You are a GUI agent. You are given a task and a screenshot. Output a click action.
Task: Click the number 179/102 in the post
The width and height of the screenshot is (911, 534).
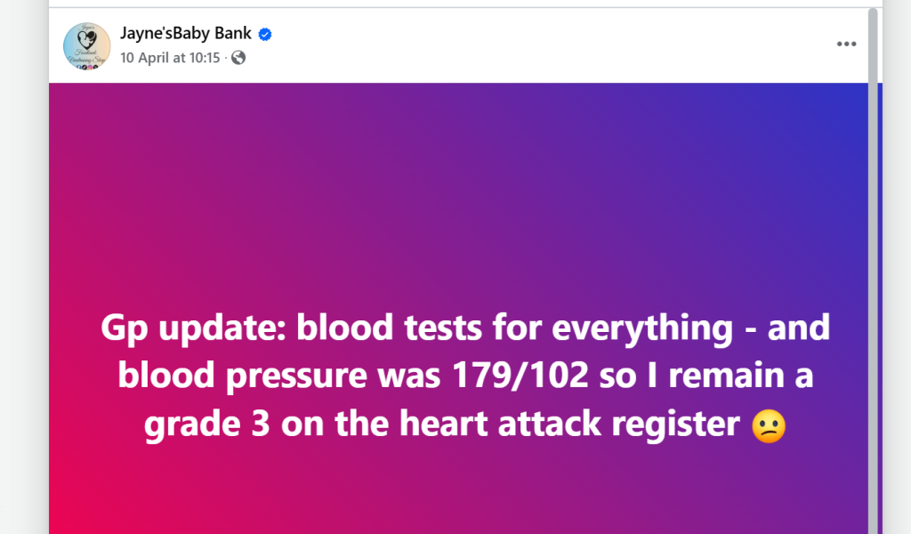520,375
